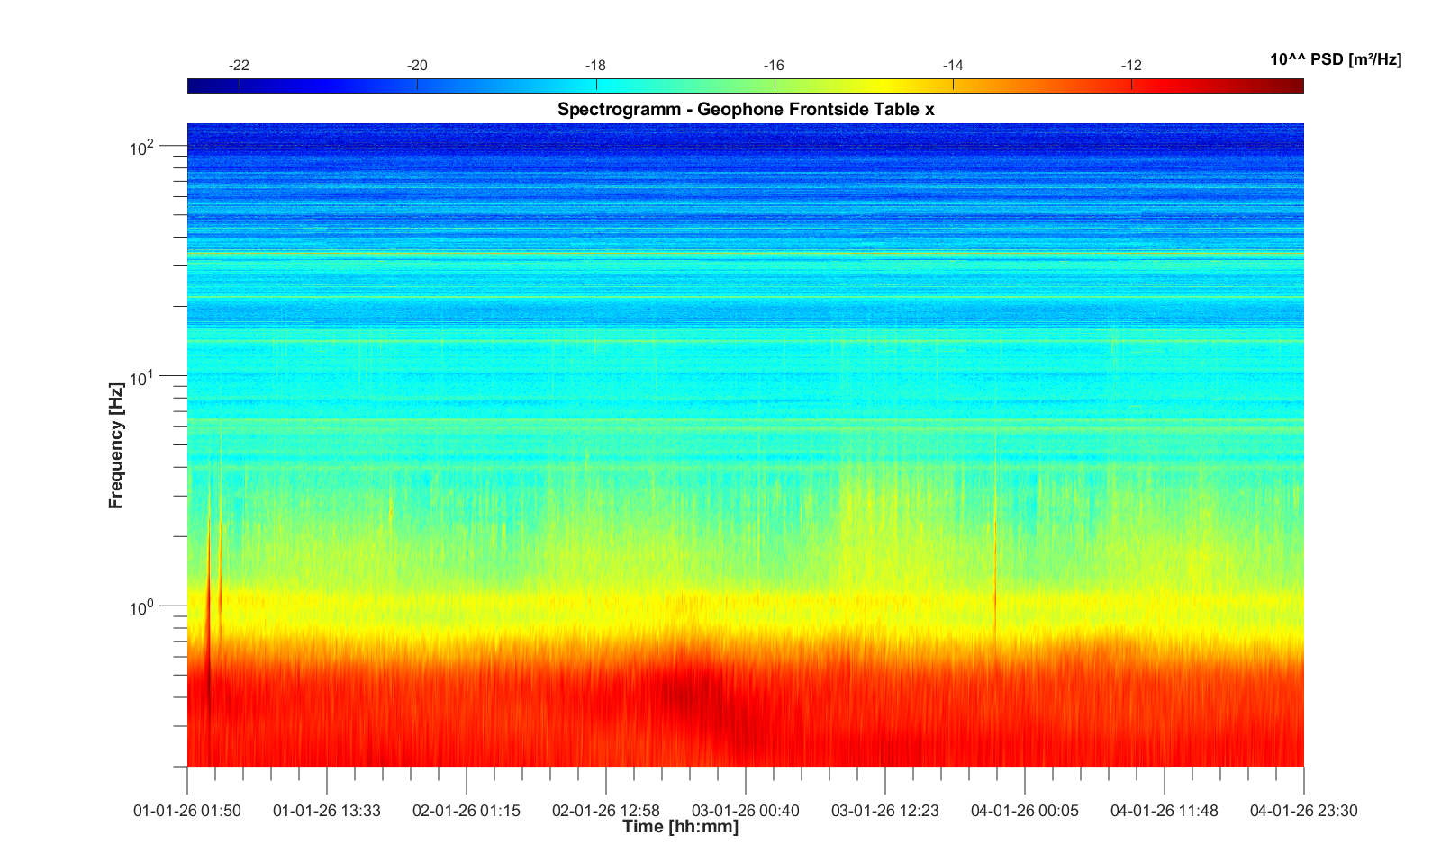The height and width of the screenshot is (853, 1441).
Task: Click the 10^0 frequency tick label
Action: pyautogui.click(x=142, y=608)
